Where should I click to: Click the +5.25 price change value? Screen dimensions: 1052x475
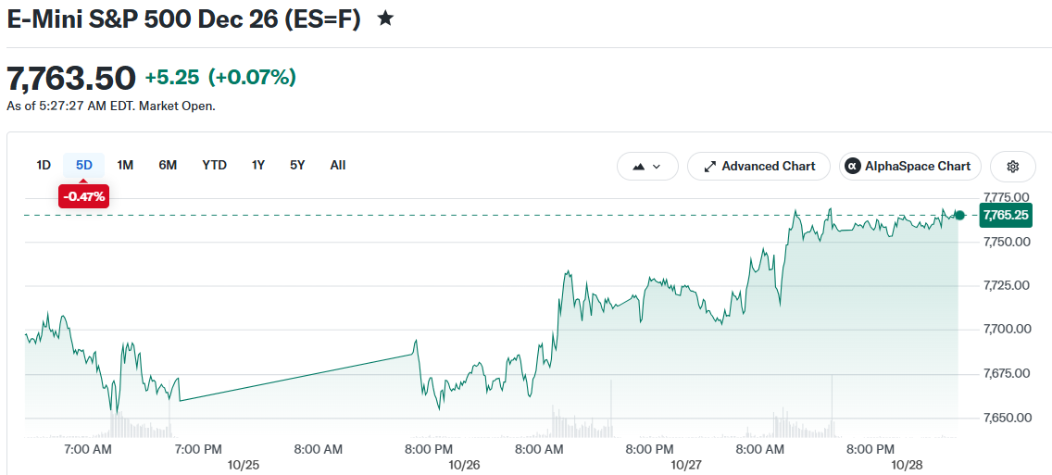tap(172, 78)
